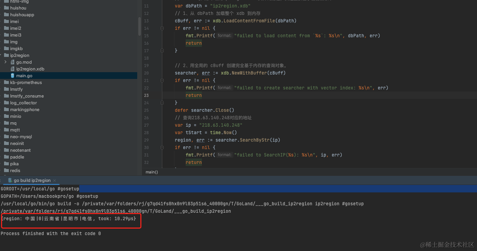Click the comment on line 19
Screen dimensions: 477x251
tap(231, 65)
